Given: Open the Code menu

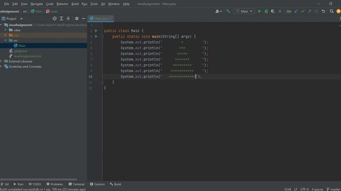Looking at the screenshot, I should pyautogui.click(x=50, y=4).
